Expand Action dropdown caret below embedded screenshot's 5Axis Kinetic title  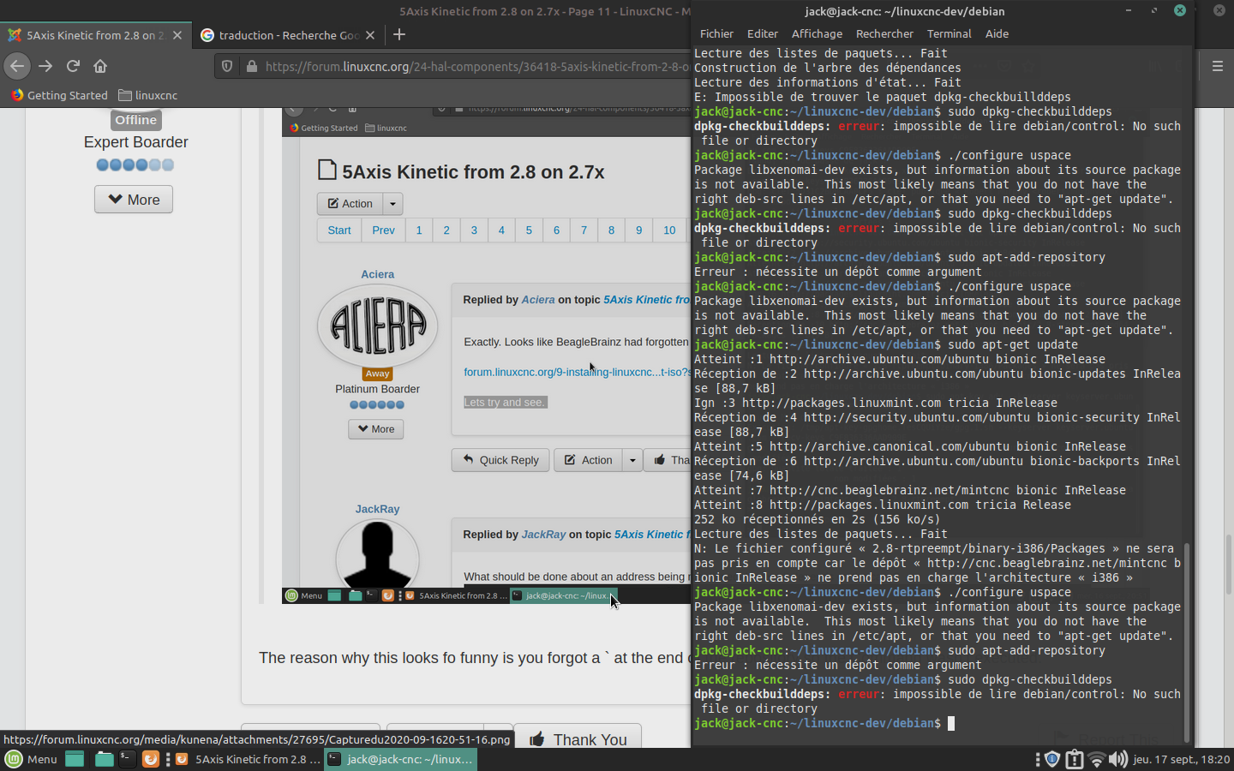pos(392,204)
